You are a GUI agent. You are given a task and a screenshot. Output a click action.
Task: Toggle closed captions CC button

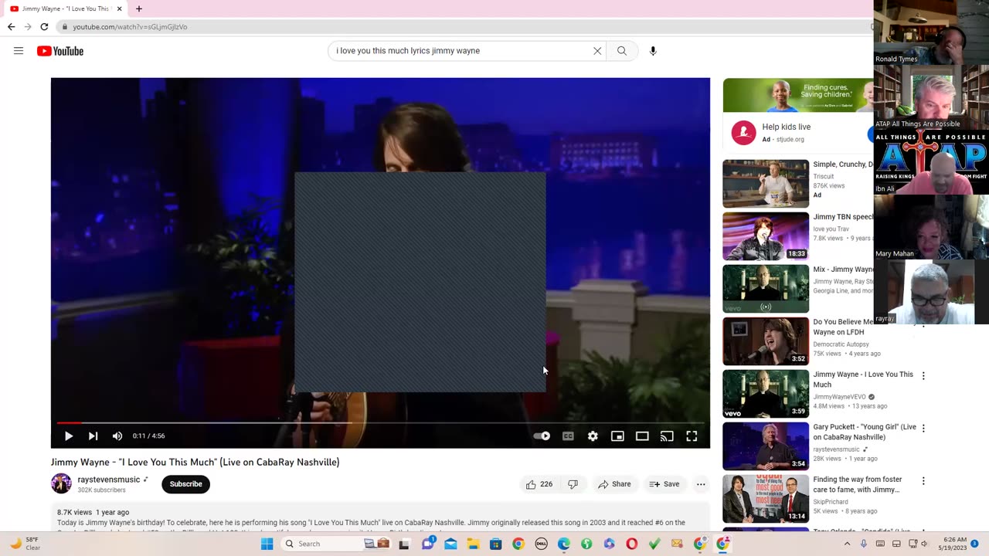[x=568, y=436]
